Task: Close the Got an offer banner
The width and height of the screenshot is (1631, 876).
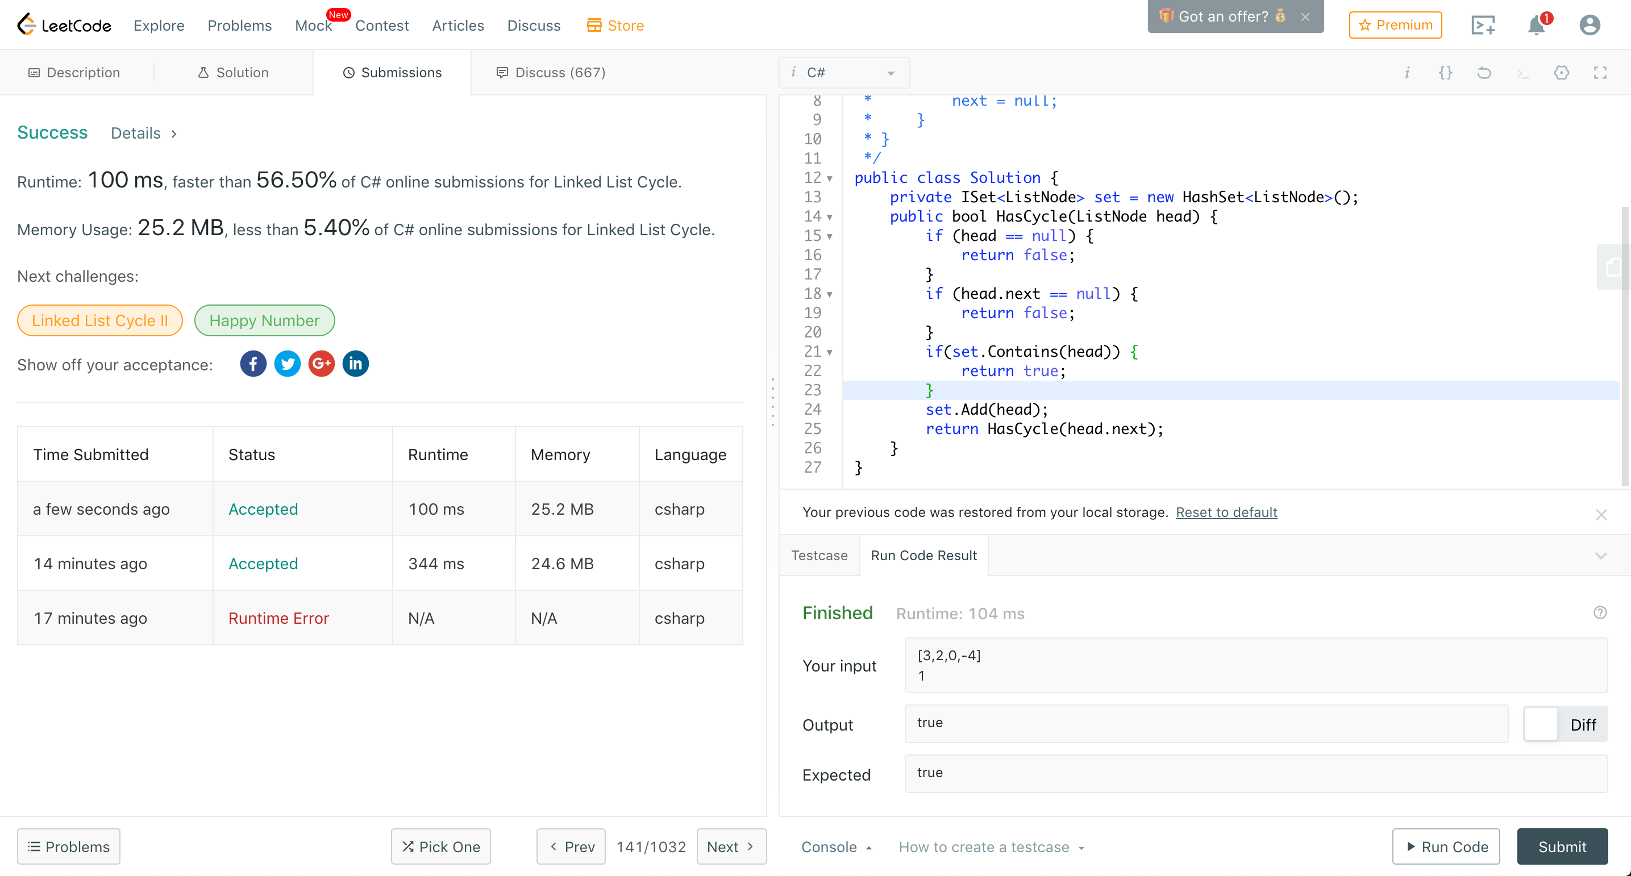Action: pyautogui.click(x=1305, y=17)
